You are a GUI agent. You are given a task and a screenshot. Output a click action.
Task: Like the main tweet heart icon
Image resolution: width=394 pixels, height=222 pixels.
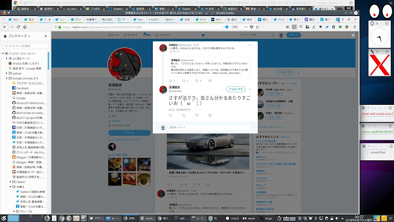(x=197, y=115)
